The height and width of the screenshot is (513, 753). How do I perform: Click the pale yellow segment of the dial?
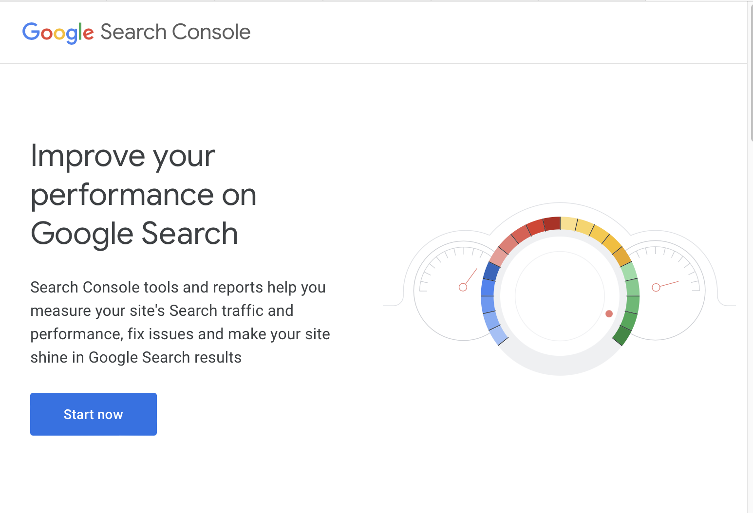coord(568,223)
